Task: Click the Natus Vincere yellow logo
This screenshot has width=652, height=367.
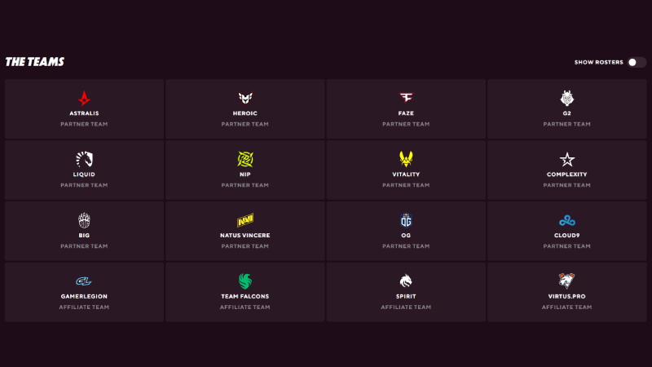Action: point(245,220)
